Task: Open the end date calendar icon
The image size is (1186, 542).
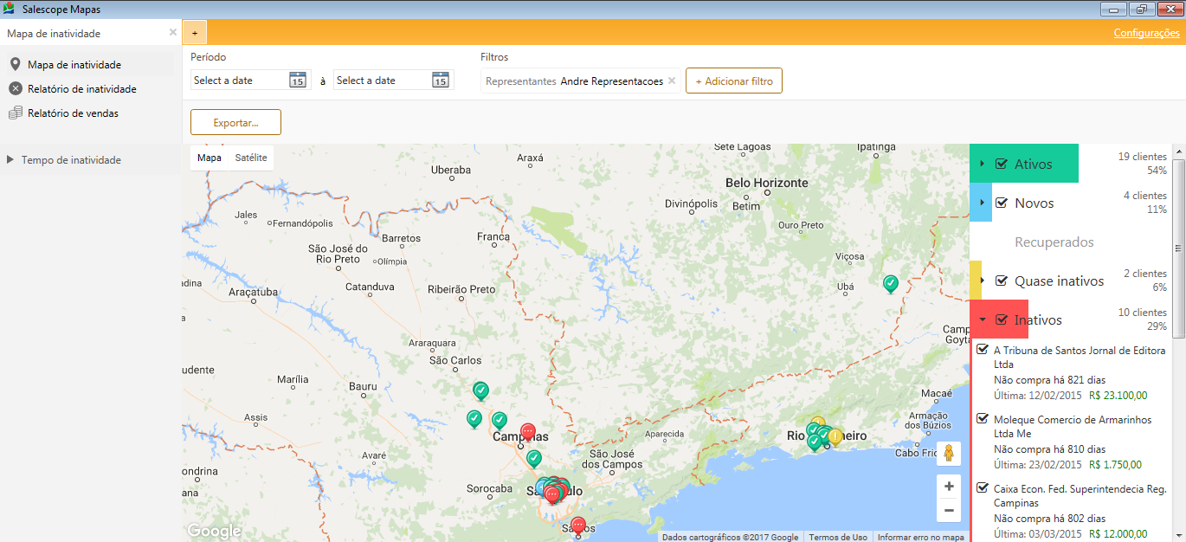Action: coord(442,80)
